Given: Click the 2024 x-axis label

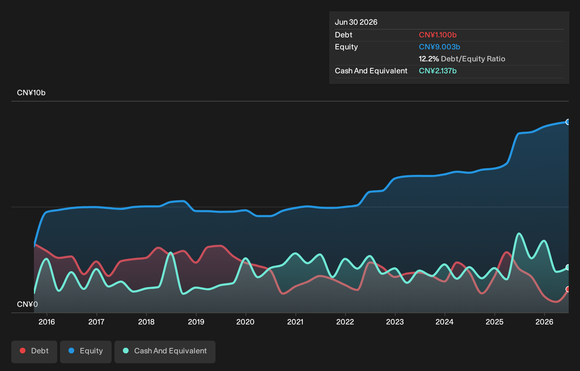Looking at the screenshot, I should [x=445, y=322].
